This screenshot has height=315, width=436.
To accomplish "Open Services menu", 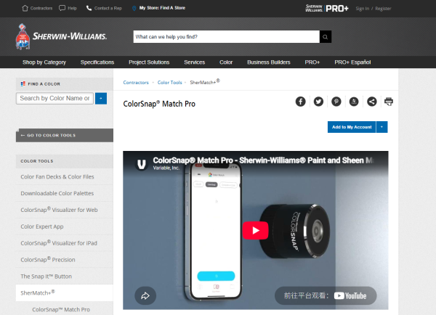I will (194, 62).
